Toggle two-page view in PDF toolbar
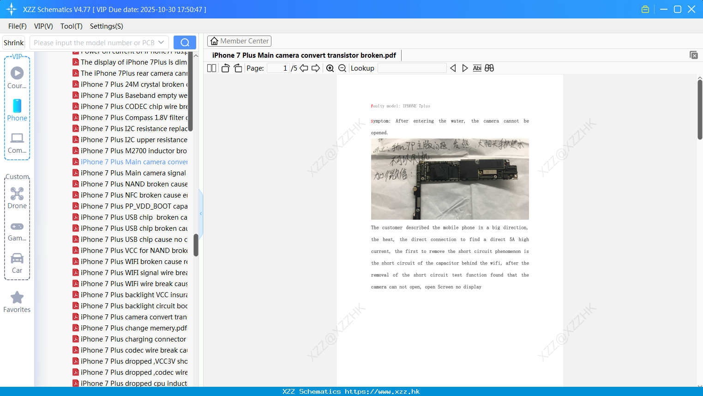The width and height of the screenshot is (703, 396). pos(212,68)
